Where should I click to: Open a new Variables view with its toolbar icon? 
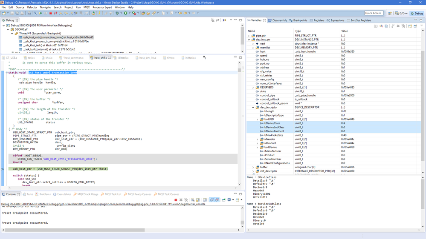410,26
